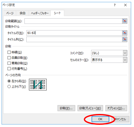Enable the 枠線 checkbox

9,52
